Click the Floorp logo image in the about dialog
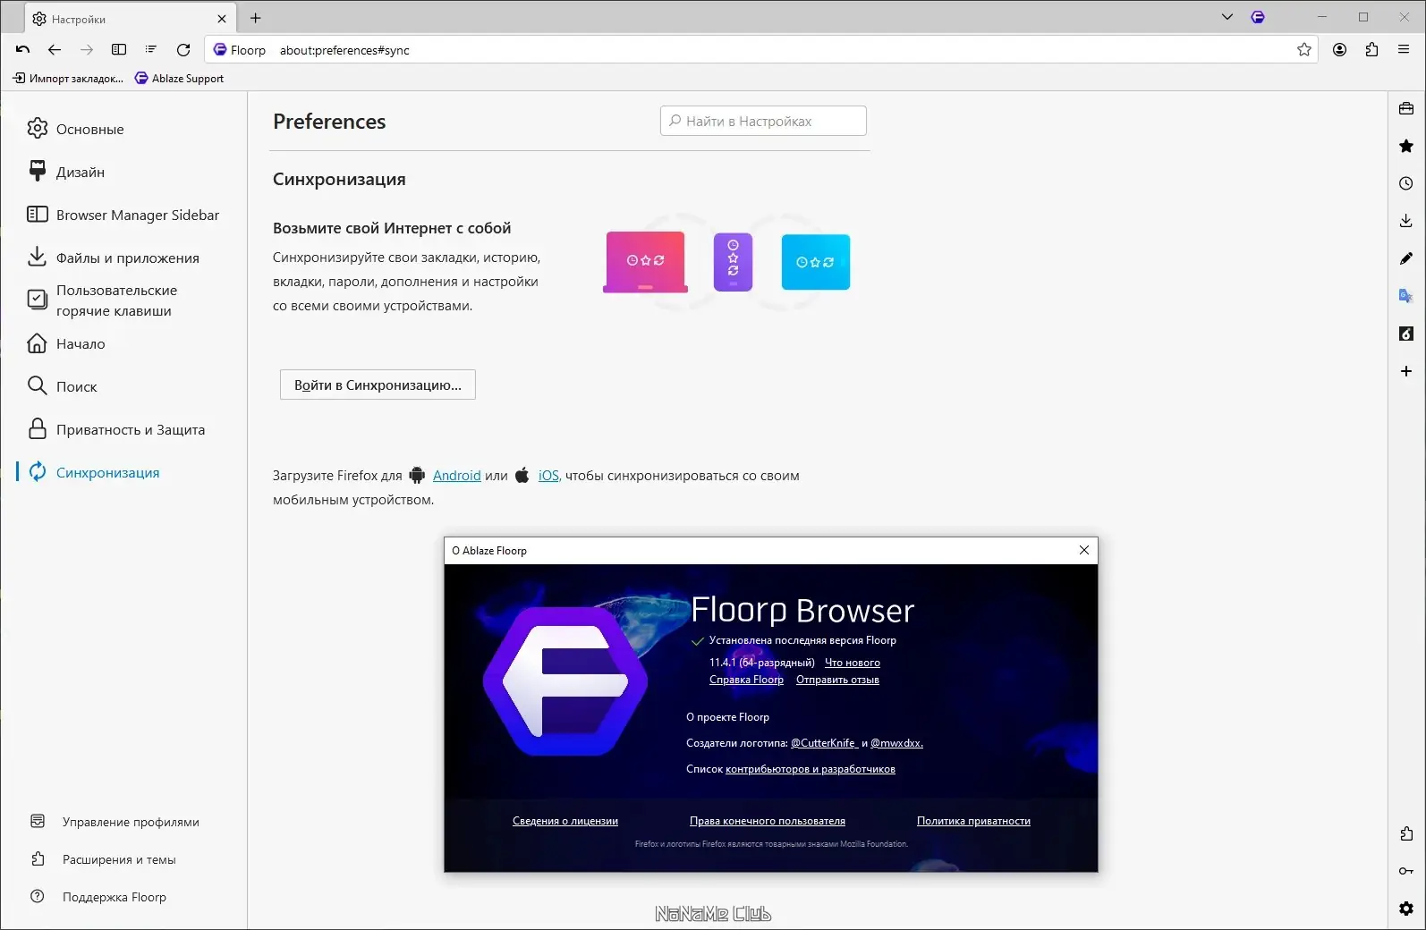The width and height of the screenshot is (1426, 930). (x=565, y=681)
